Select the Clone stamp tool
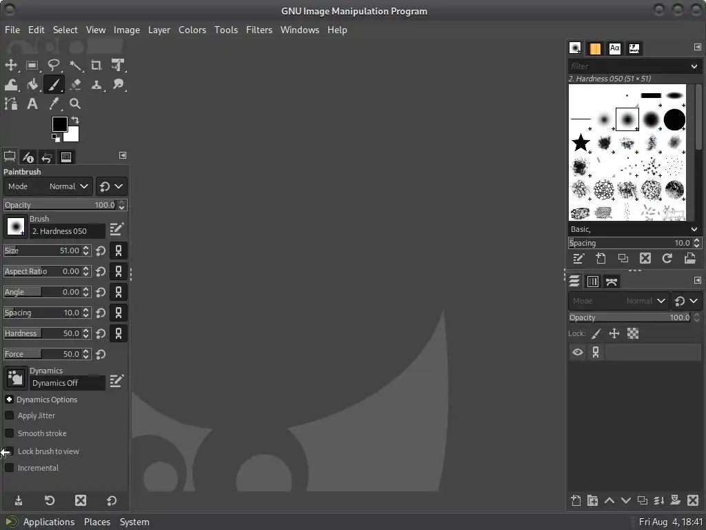Image resolution: width=706 pixels, height=530 pixels. point(97,84)
